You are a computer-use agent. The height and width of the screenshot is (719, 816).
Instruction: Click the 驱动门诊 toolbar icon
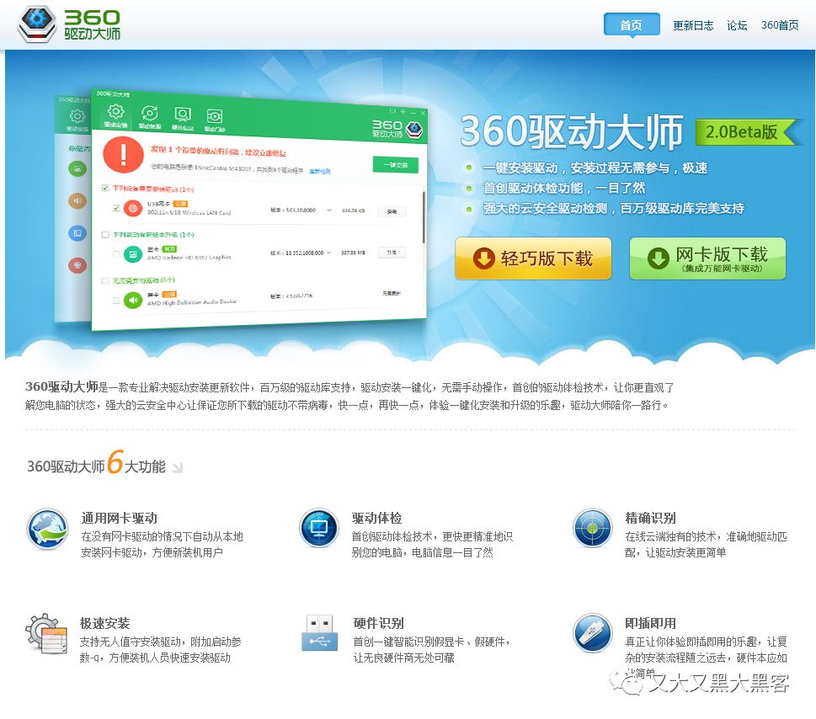tap(216, 115)
